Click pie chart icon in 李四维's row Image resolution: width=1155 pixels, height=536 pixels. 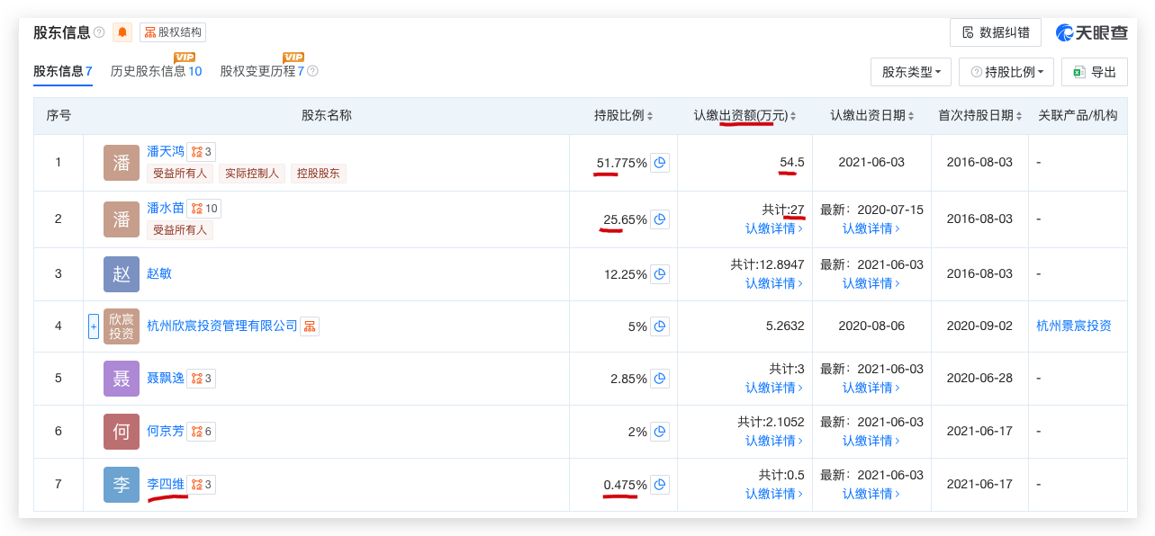pyautogui.click(x=660, y=485)
